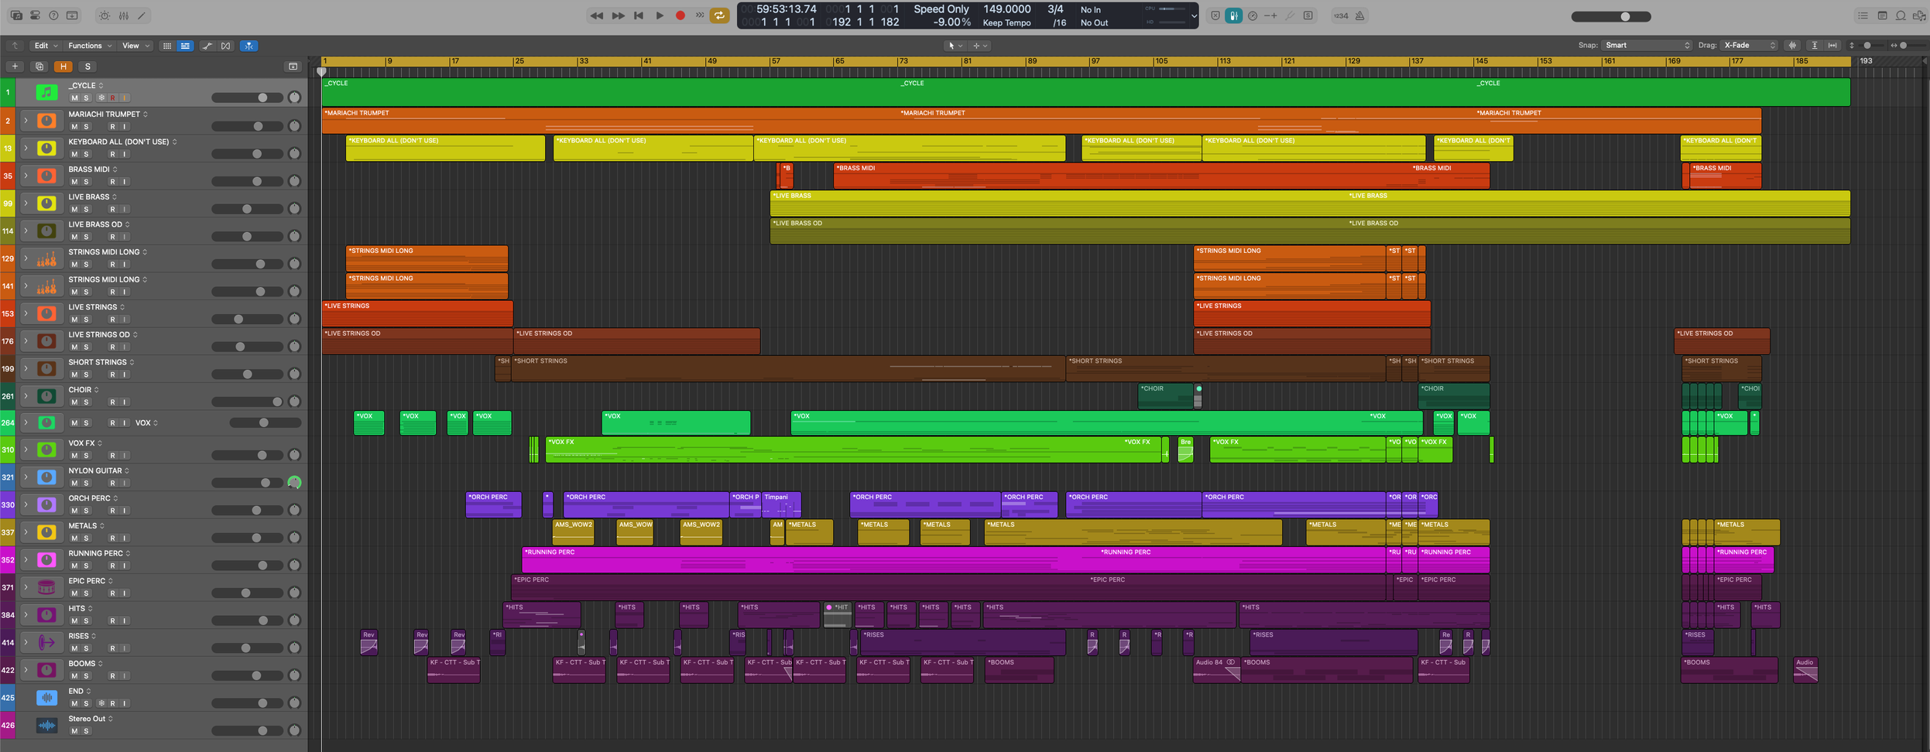Toggle global Solo S button

[x=87, y=67]
